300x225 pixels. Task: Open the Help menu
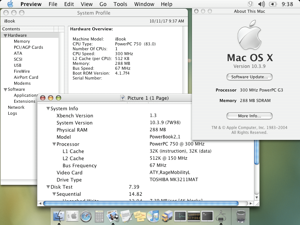166,4
